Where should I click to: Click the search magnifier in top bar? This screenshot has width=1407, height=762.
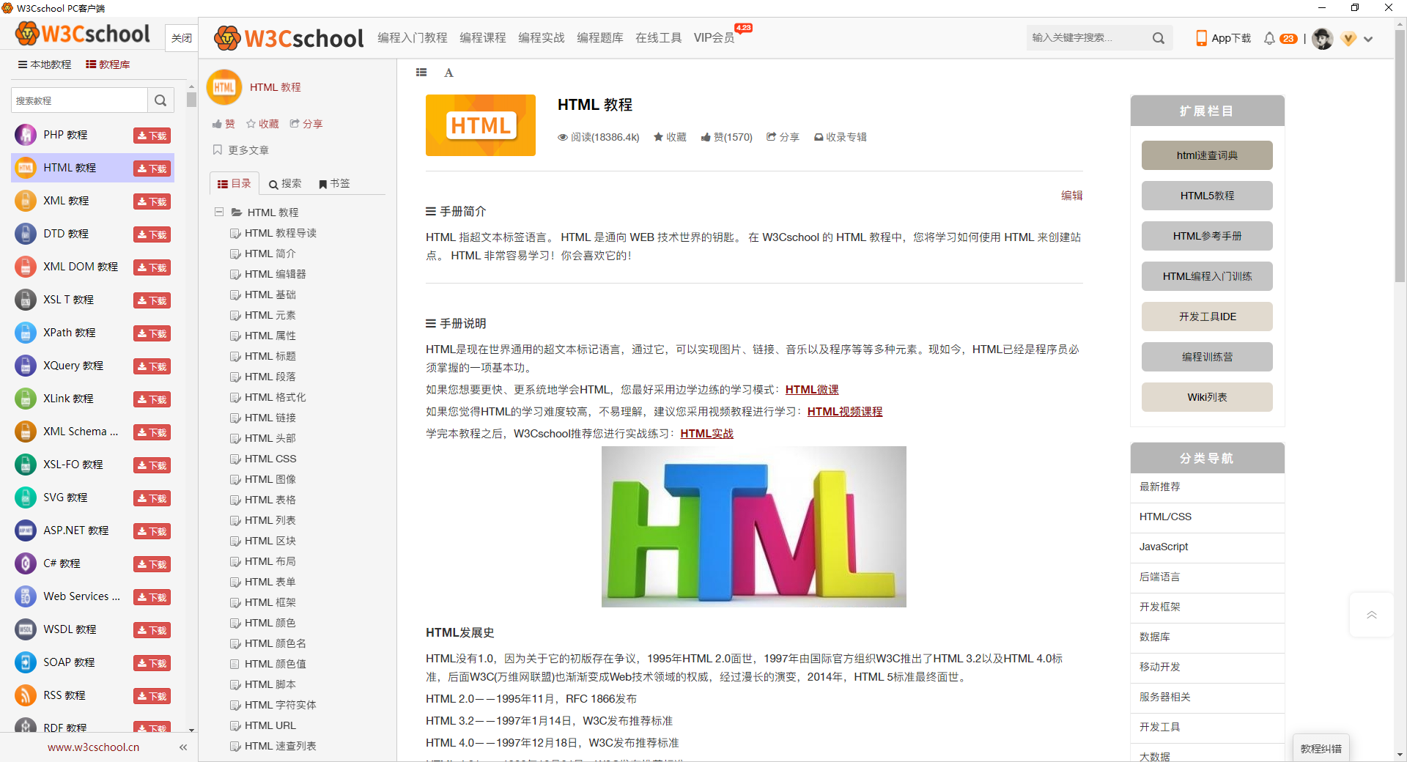1158,38
